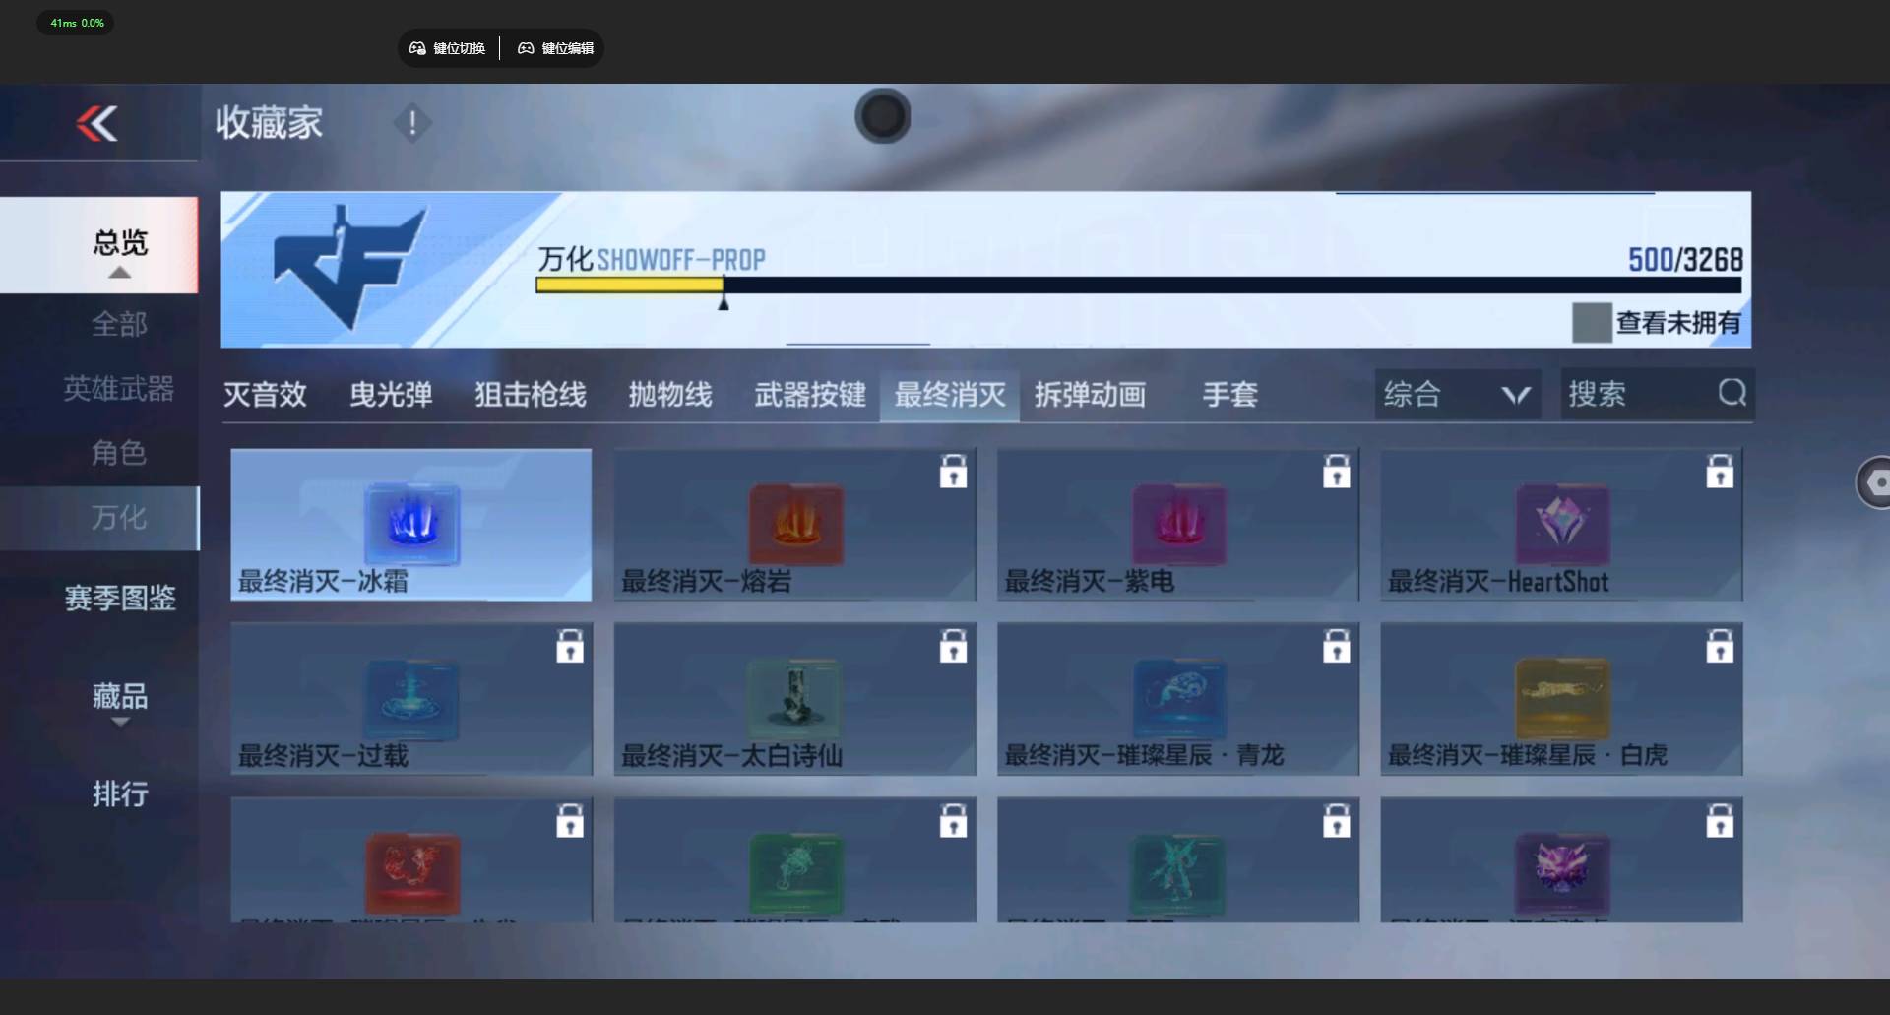Switch to the 拆弹动画 tab

1090,395
